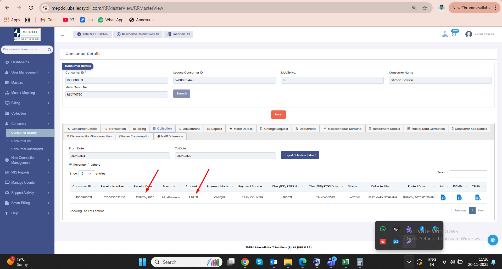Click the From Date input field
This screenshot has width=502, height=269.
pos(119,156)
